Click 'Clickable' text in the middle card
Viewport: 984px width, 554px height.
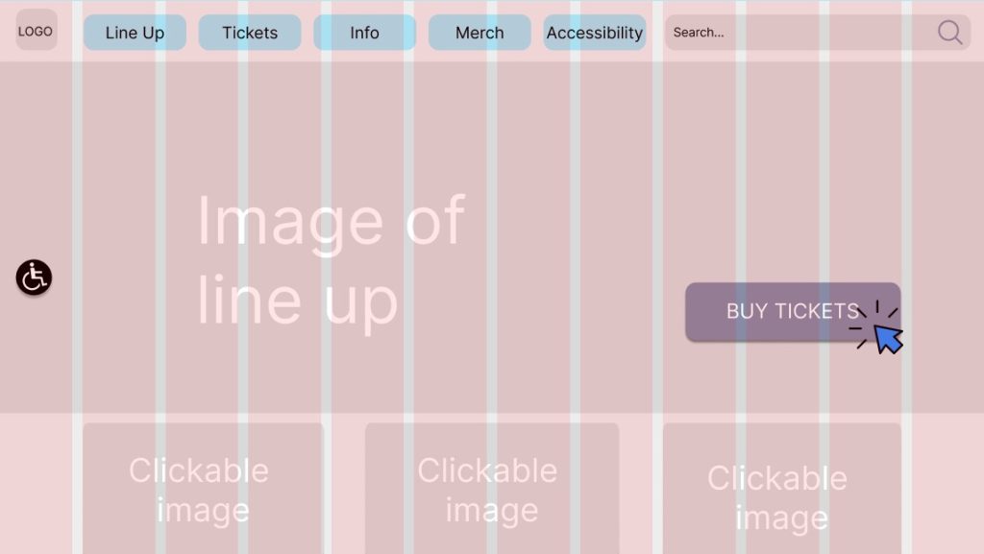click(x=487, y=470)
